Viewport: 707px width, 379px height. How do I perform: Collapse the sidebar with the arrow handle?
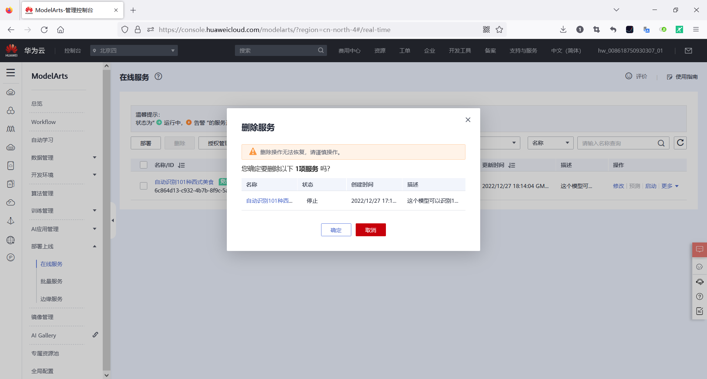[113, 220]
